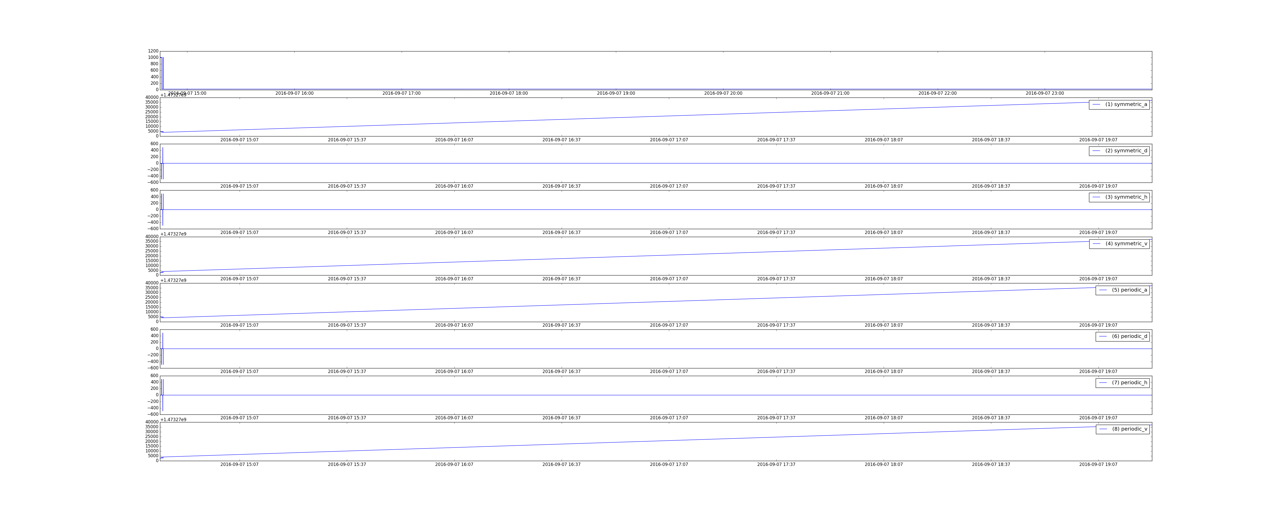Screen dimensions: 1280x512
Task: Click the "(8) periodic_v" legend entry
Action: click(1123, 429)
